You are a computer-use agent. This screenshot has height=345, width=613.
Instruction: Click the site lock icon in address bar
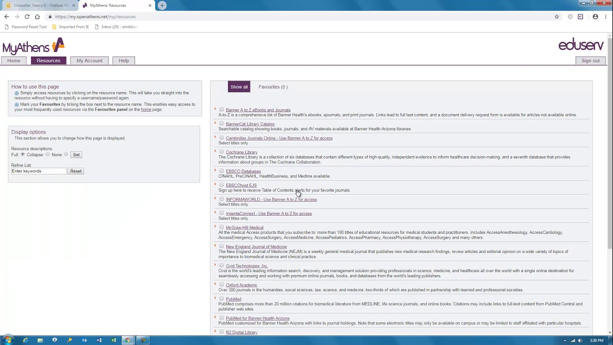(50, 17)
